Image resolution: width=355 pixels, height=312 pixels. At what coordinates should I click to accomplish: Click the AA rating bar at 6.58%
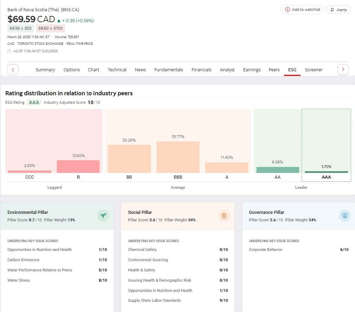click(278, 170)
